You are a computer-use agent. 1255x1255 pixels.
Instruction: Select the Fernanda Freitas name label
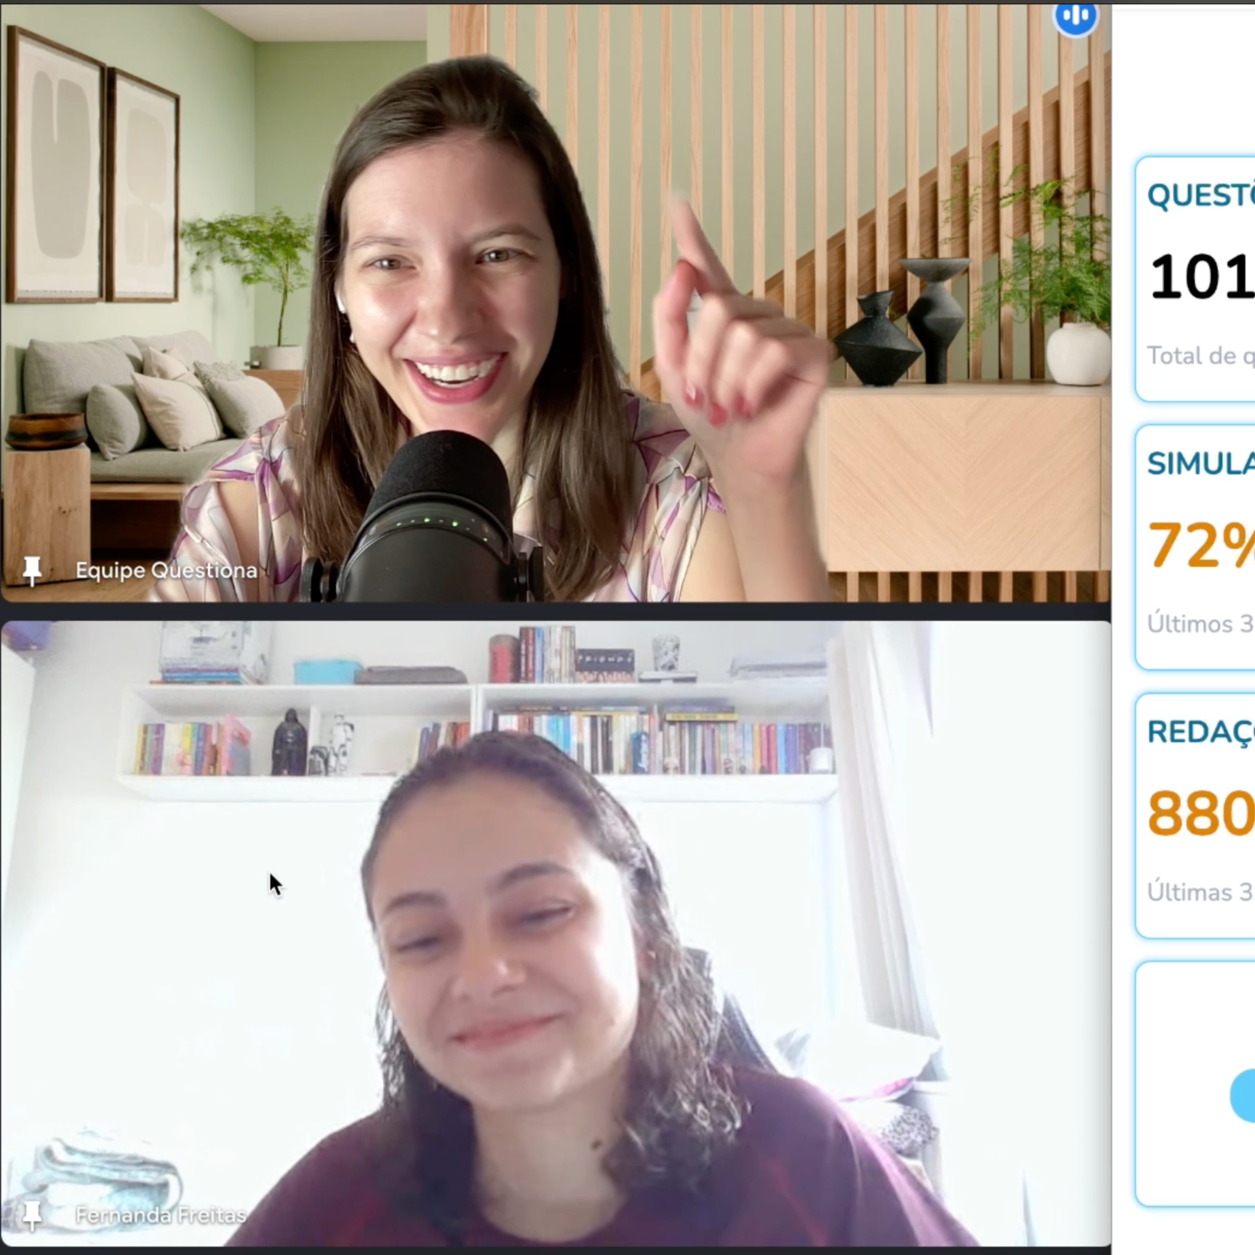[x=161, y=1215]
